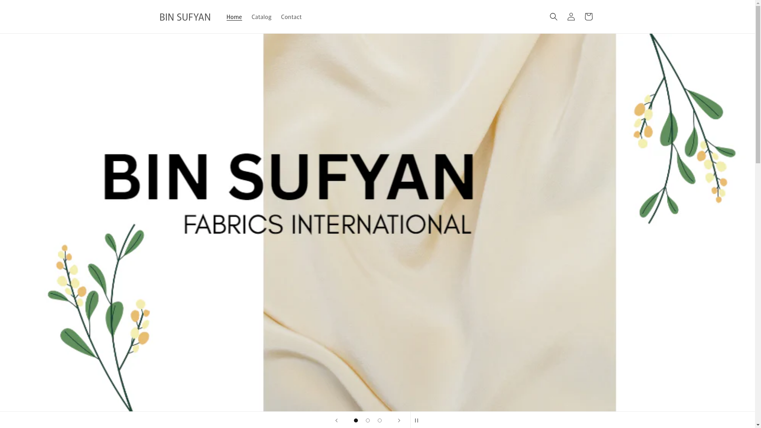This screenshot has width=761, height=428.
Task: Show previous slide with left arrow
Action: [x=336, y=420]
